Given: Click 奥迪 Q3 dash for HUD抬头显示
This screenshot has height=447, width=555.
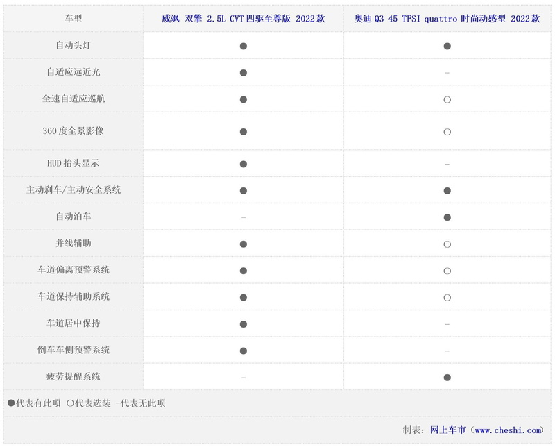Looking at the screenshot, I should tap(447, 165).
